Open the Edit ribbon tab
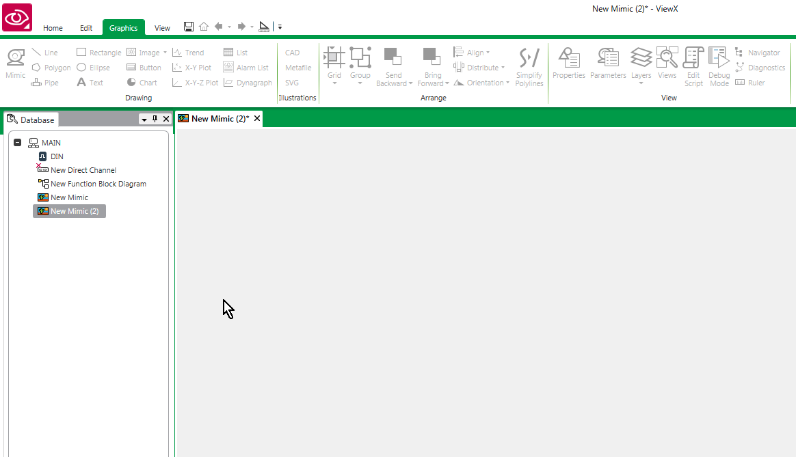796x457 pixels. 85,28
